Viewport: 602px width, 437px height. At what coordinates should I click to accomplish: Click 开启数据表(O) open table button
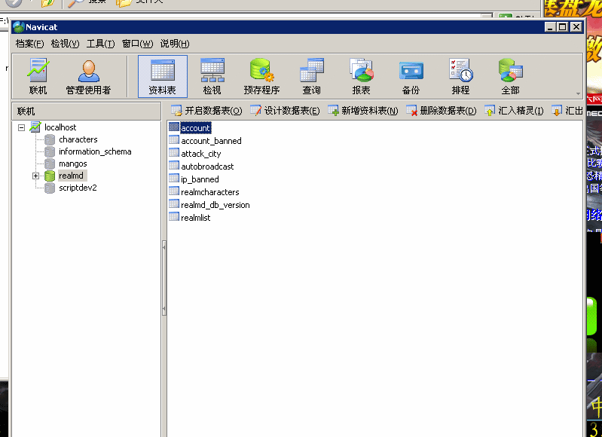(x=206, y=111)
